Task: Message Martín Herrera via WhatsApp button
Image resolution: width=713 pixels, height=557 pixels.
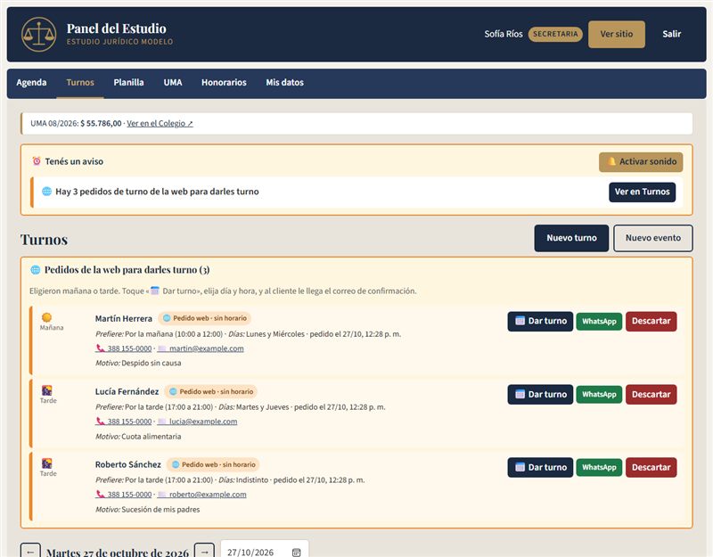Action: [x=599, y=322]
